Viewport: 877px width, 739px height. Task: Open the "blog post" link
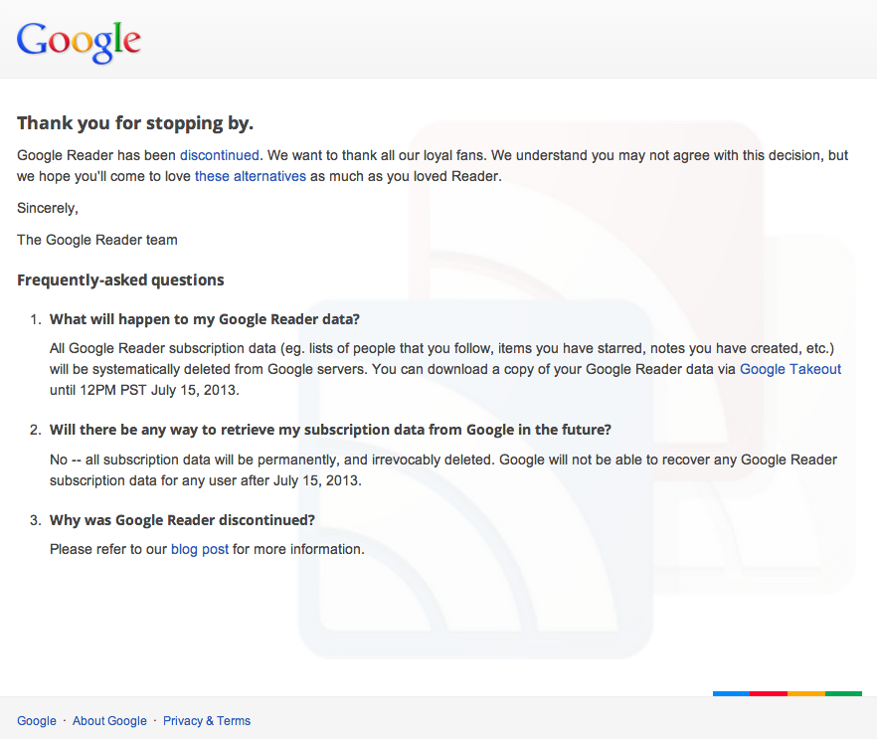pyautogui.click(x=200, y=549)
